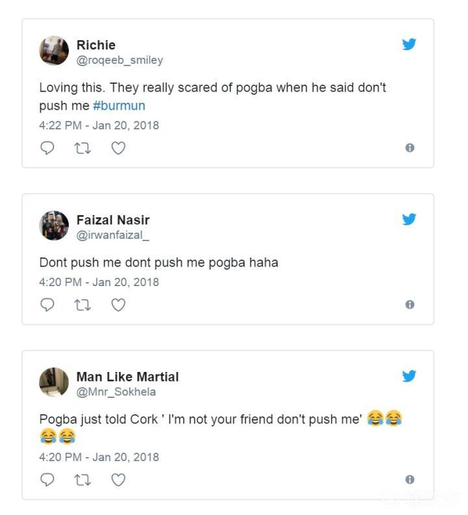Open Man Like Martial display name

pyautogui.click(x=127, y=376)
